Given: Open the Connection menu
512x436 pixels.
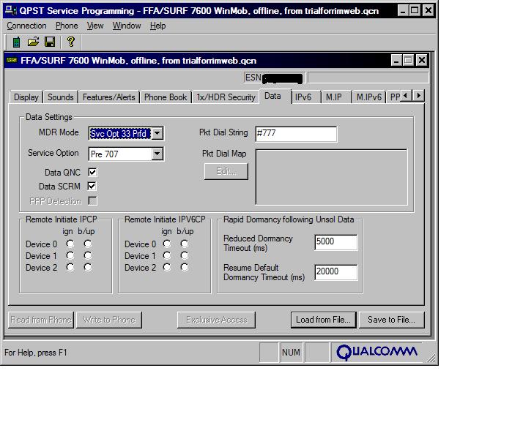Looking at the screenshot, I should [x=26, y=26].
